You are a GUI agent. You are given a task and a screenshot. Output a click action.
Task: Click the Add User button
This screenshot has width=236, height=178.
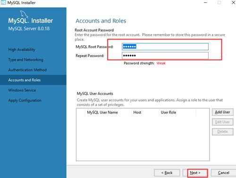[x=223, y=112]
